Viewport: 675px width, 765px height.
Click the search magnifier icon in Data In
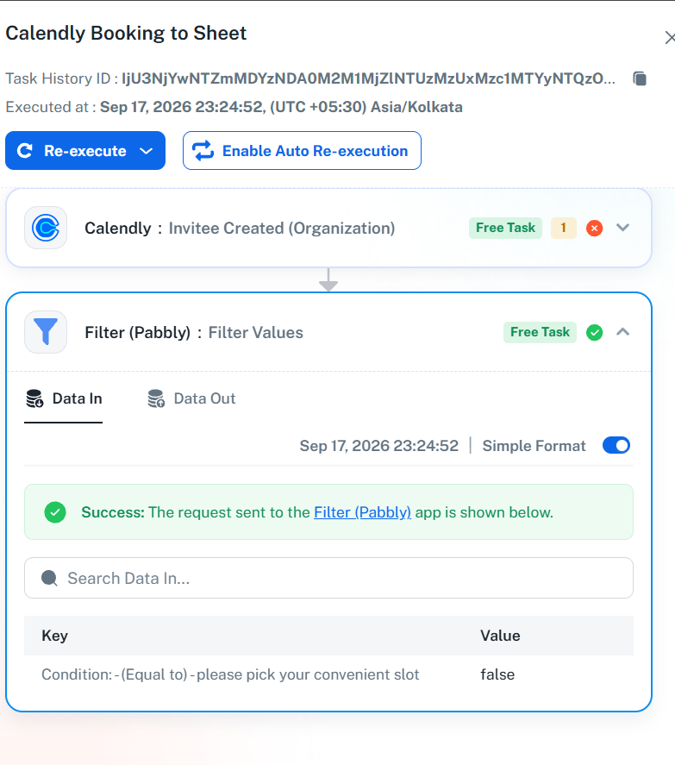[x=49, y=578]
